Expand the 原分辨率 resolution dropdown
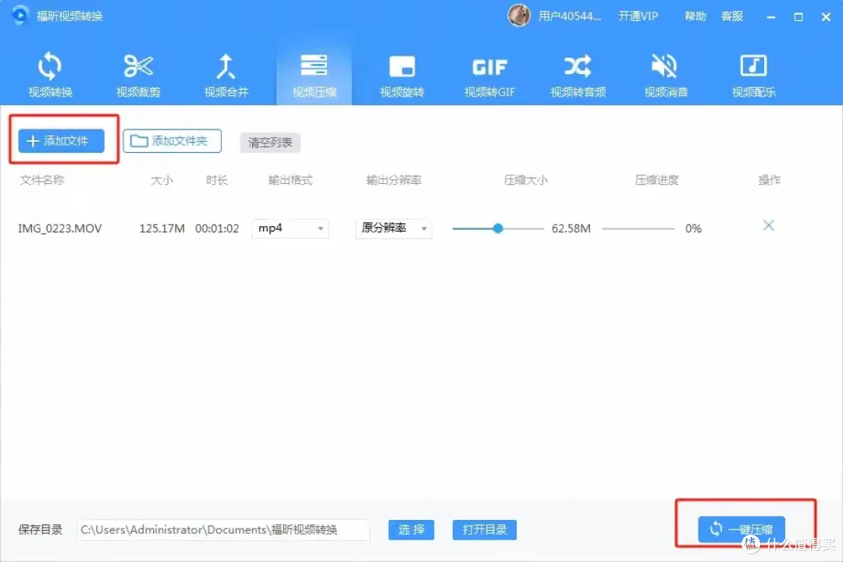 [393, 228]
